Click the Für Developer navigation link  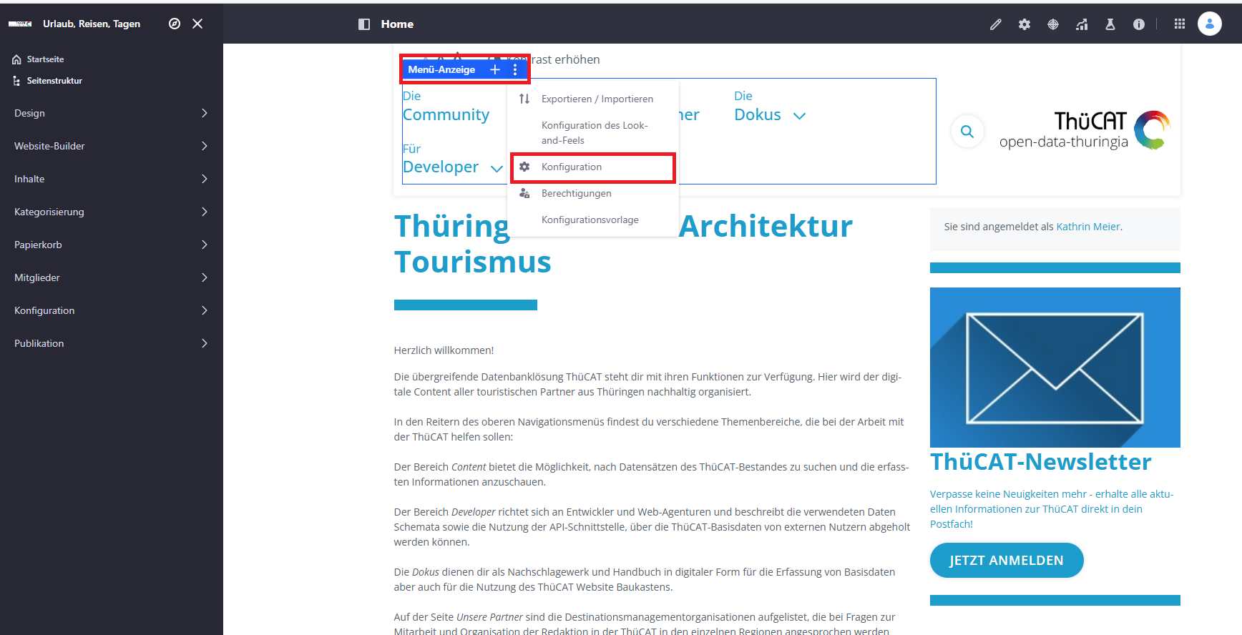coord(440,159)
